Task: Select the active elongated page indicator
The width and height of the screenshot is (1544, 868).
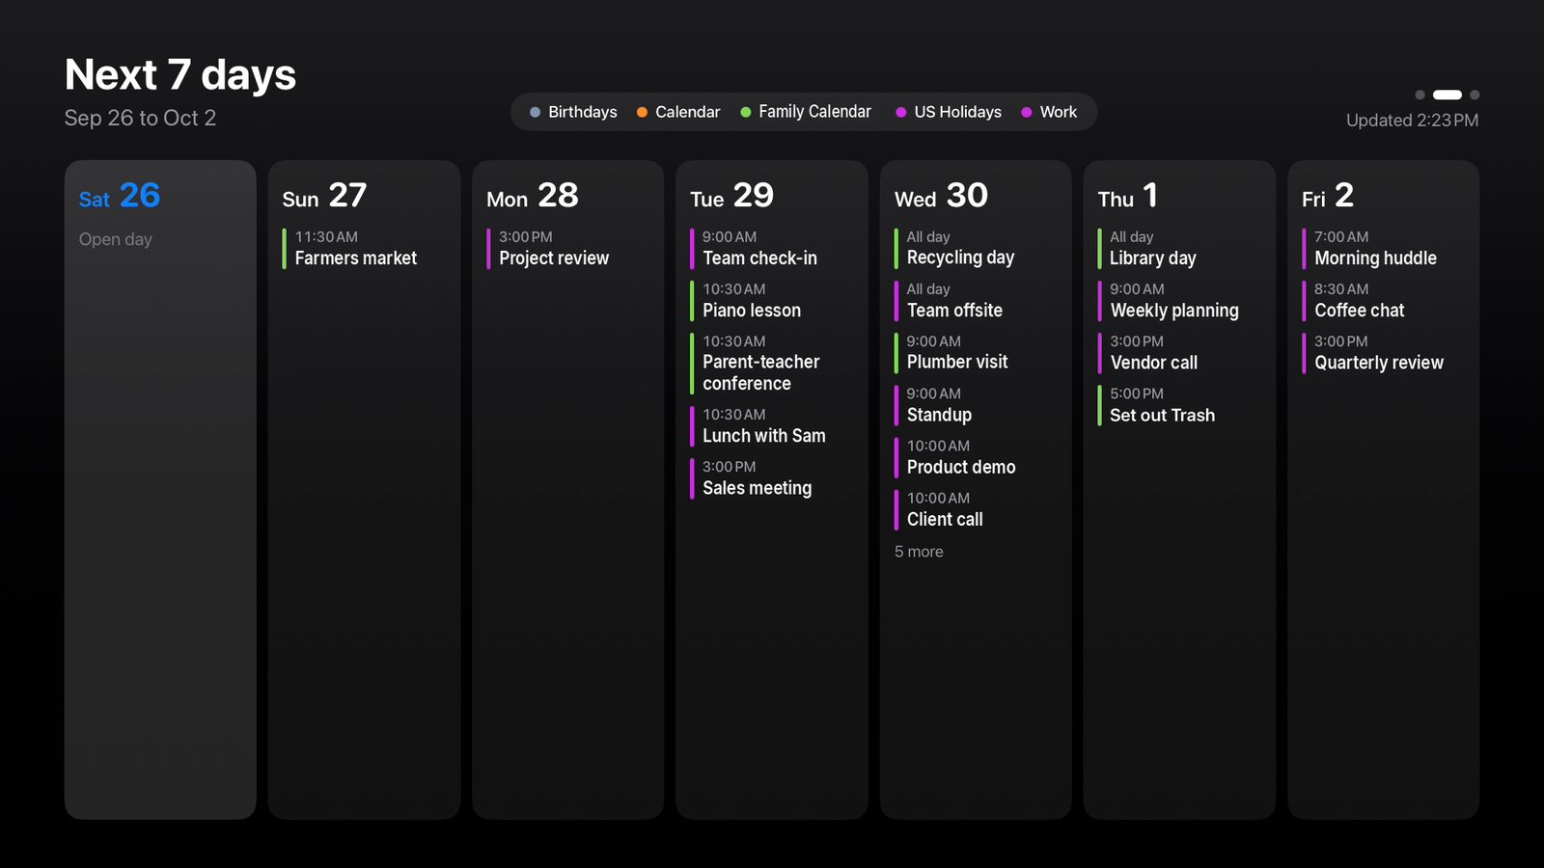Action: coord(1447,95)
